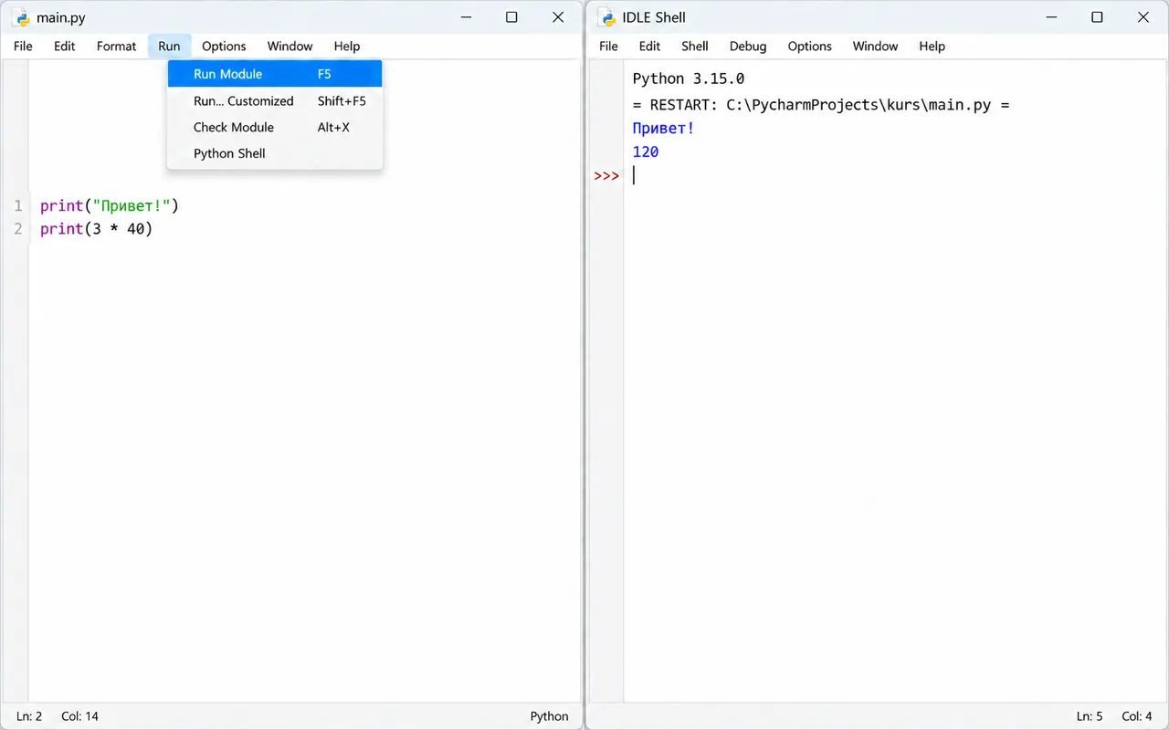
Task: Select Python Shell in the Run menu
Action: tap(275, 153)
